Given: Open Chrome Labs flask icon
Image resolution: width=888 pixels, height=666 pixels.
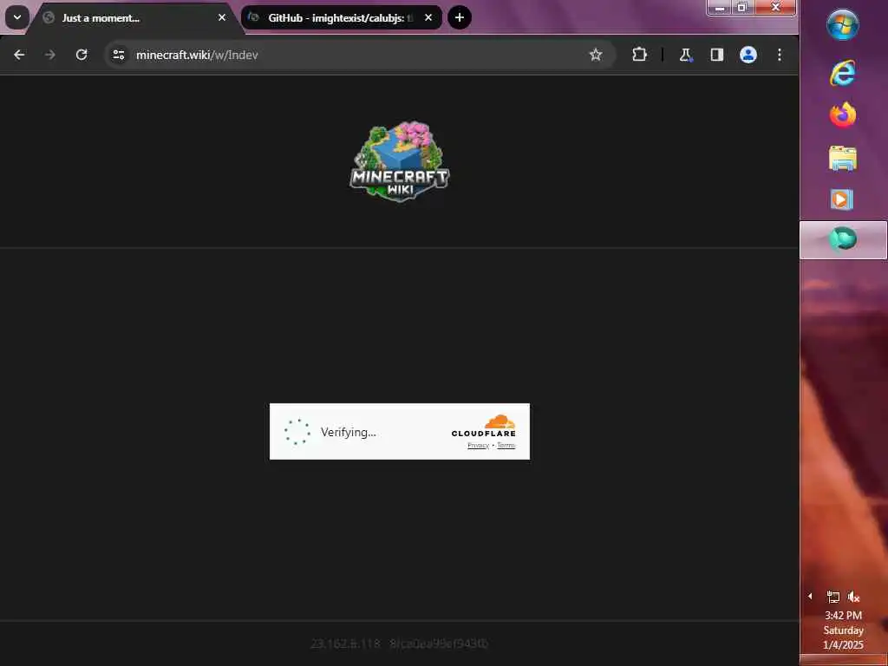Looking at the screenshot, I should click(x=686, y=55).
